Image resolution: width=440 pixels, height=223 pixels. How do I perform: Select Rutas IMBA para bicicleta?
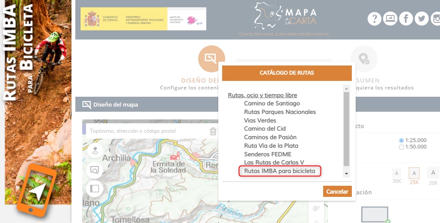coord(279,171)
